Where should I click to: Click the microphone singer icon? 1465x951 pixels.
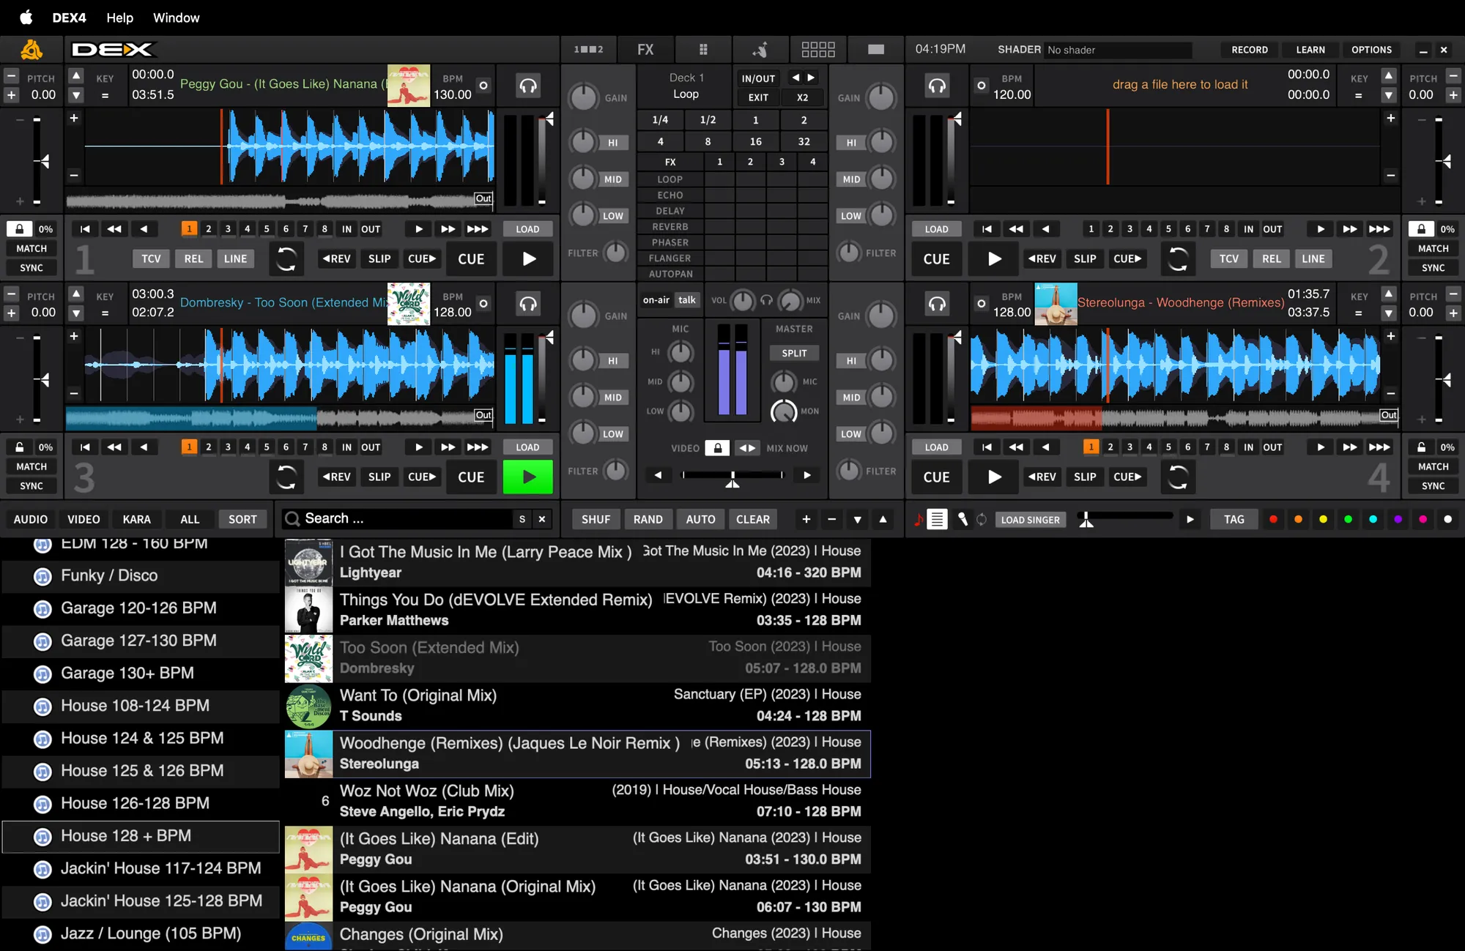coord(962,519)
